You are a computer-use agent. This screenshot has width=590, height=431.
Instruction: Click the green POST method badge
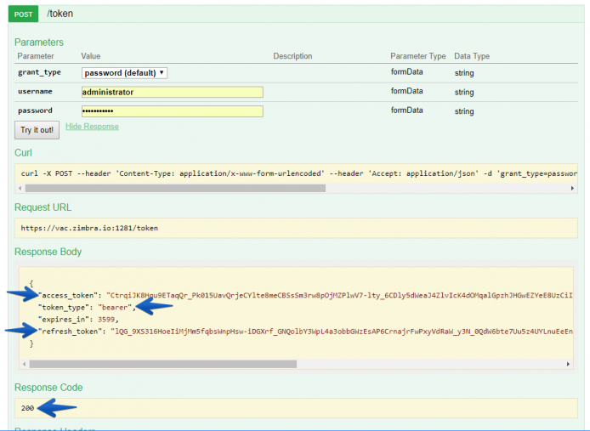coord(23,14)
